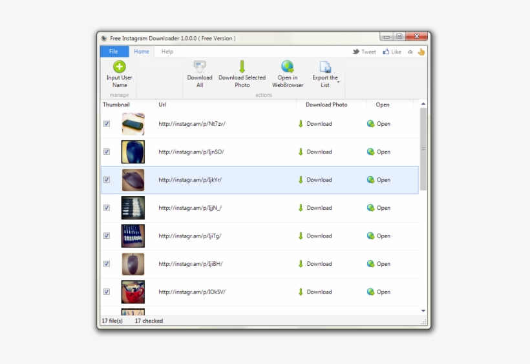Click Download for the IjiTg photo
Screen dimensions: 530x364
[315, 236]
